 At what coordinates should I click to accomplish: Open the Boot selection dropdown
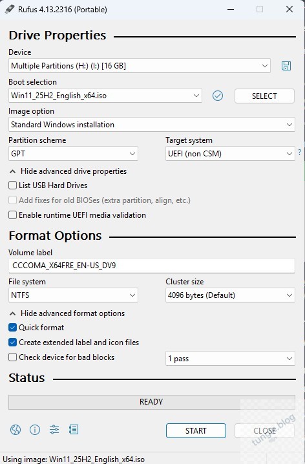point(105,96)
